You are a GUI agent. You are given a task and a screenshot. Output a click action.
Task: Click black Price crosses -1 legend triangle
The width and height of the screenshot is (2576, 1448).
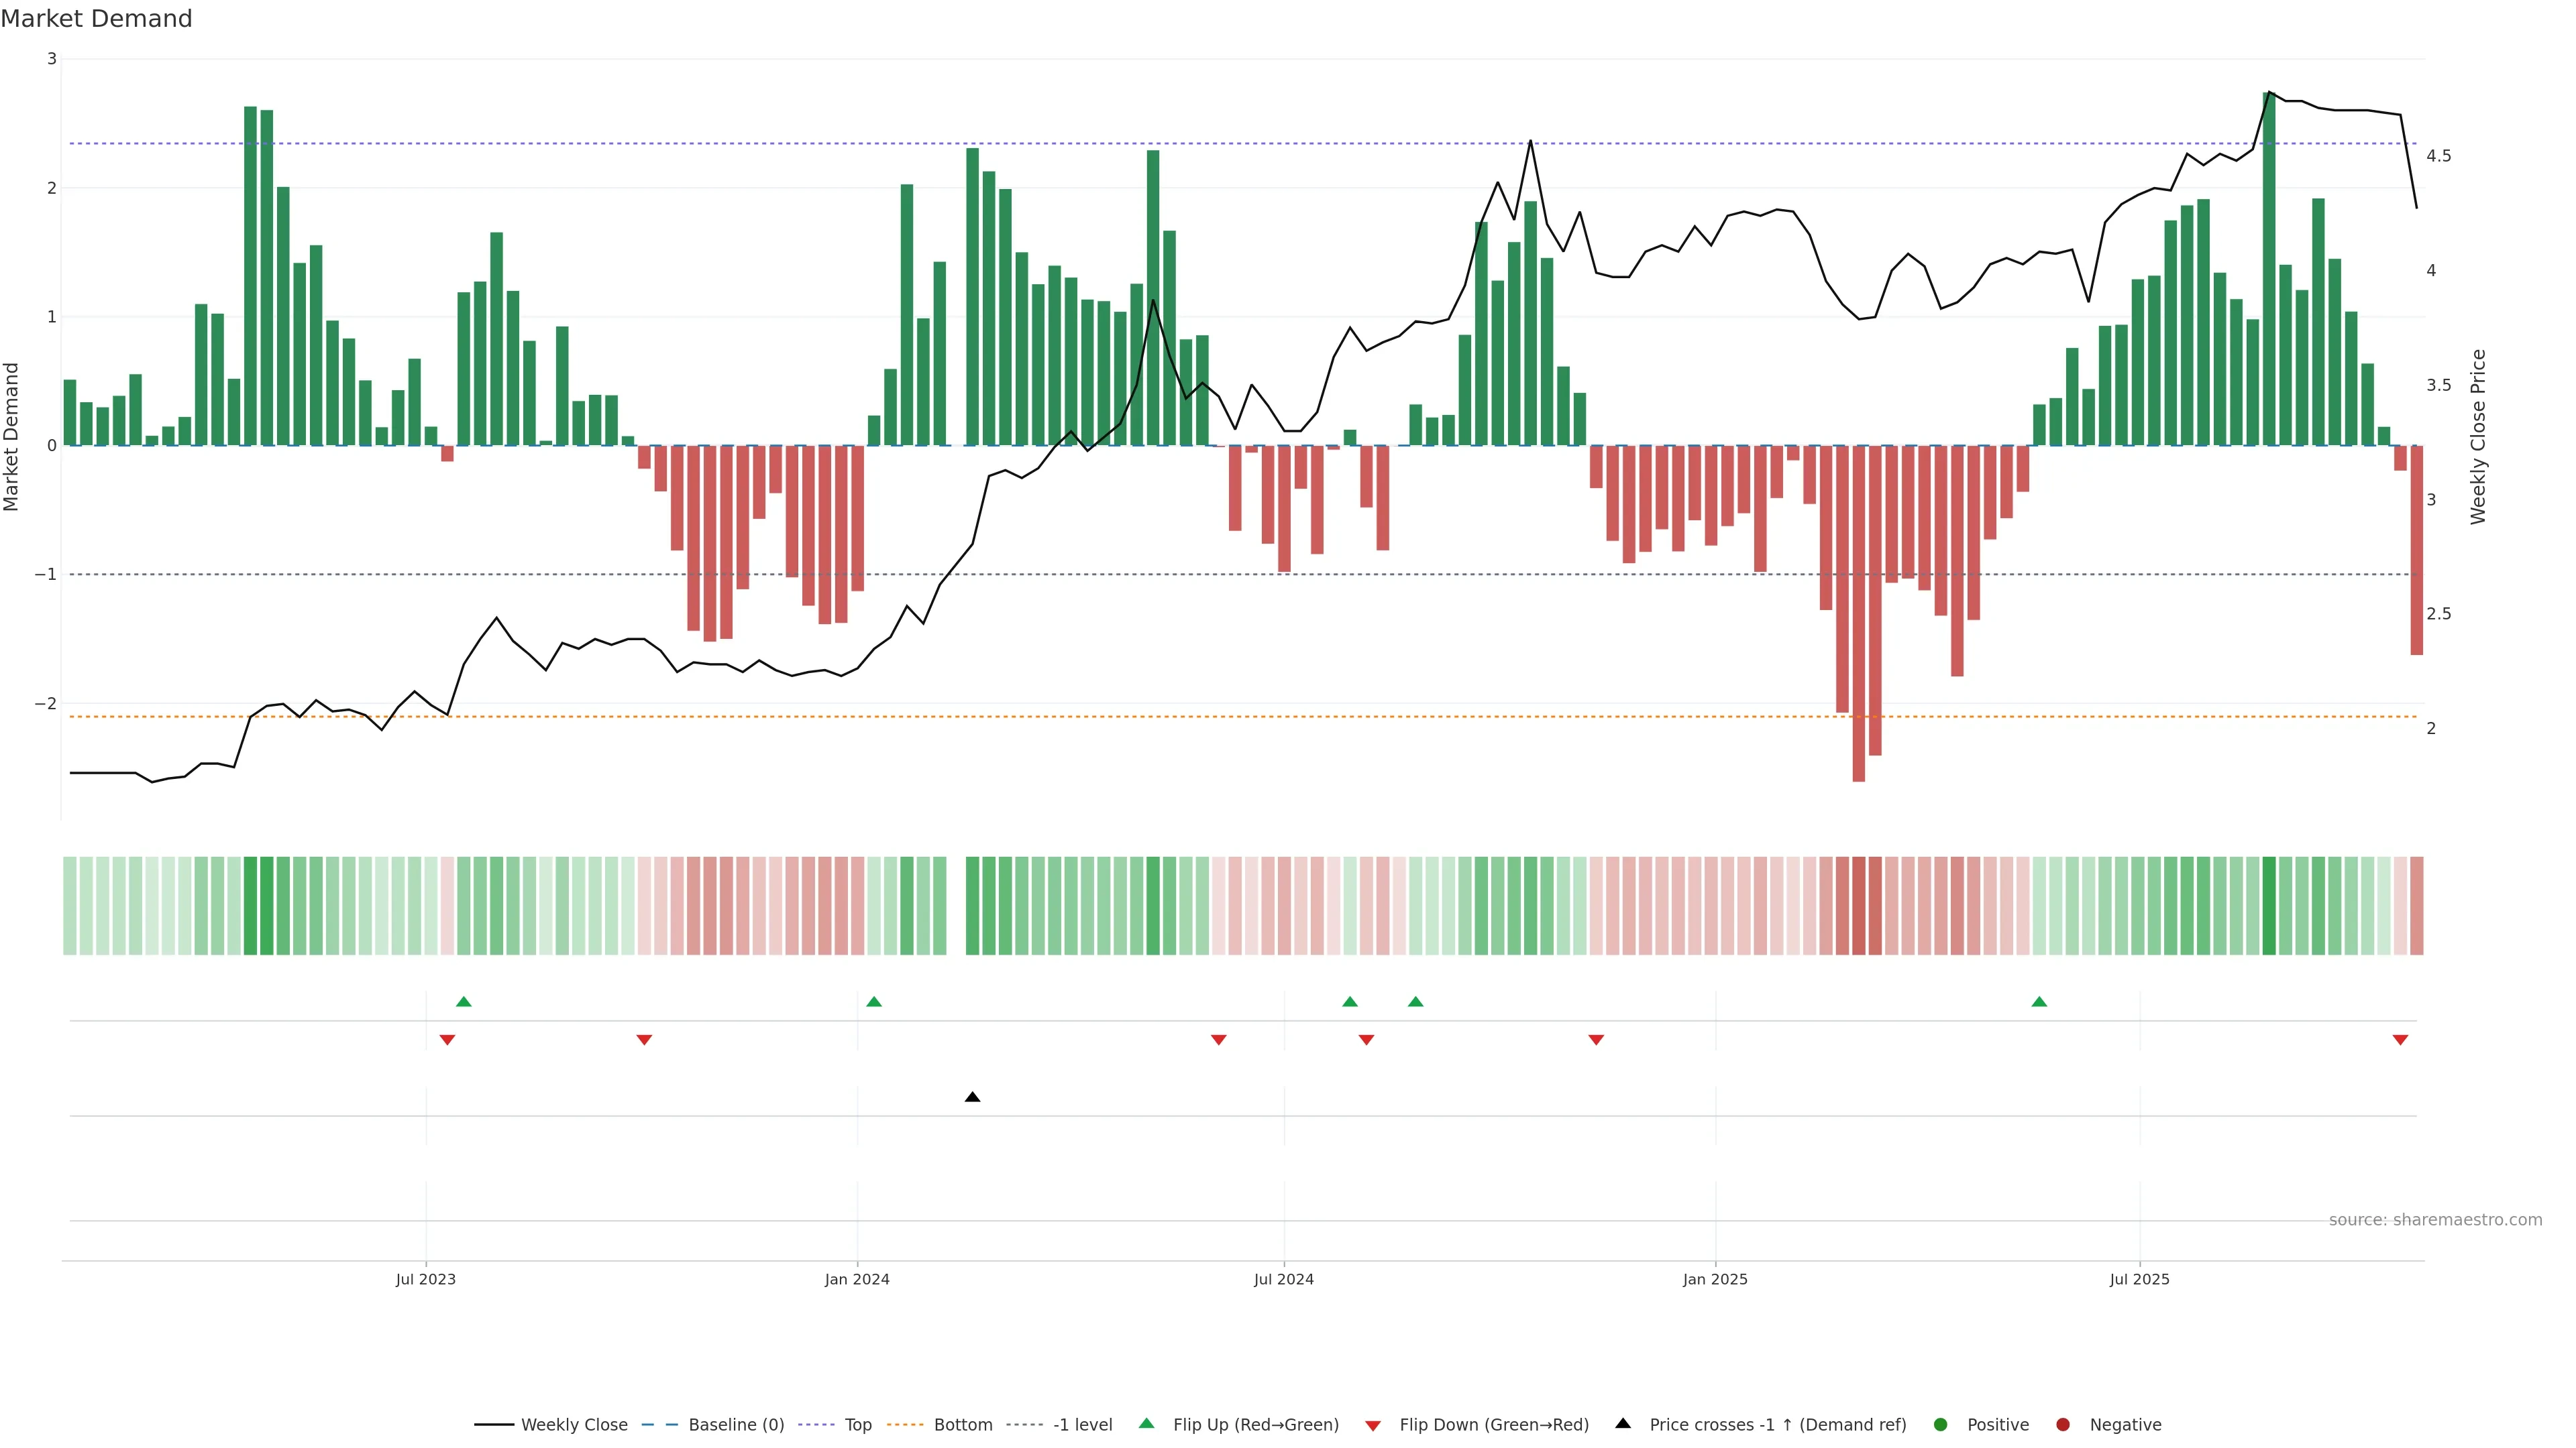pos(1623,1424)
